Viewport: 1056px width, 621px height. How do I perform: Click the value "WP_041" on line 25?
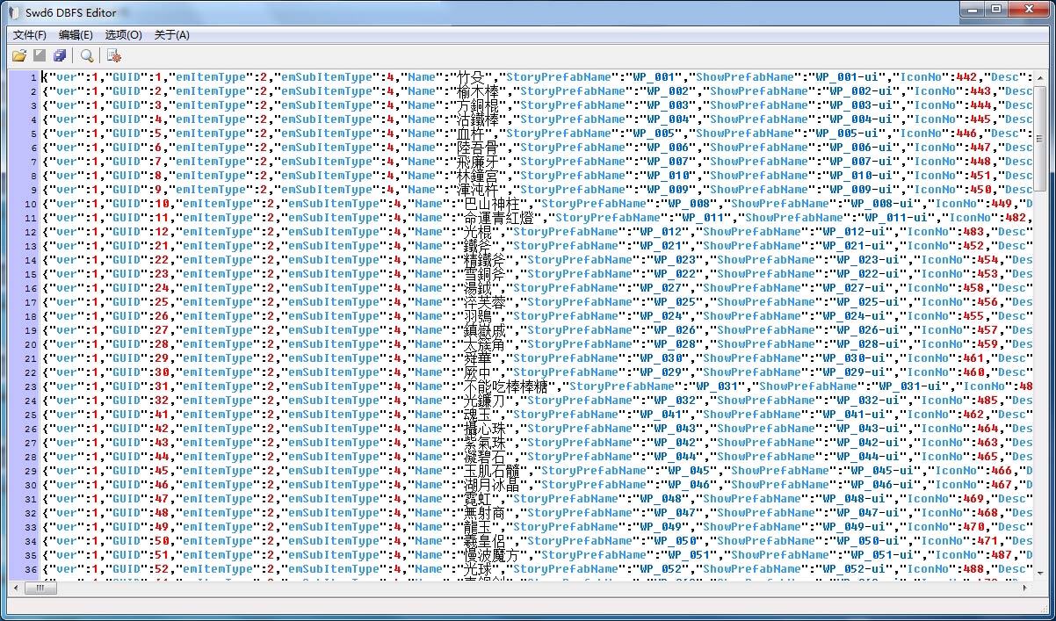pyautogui.click(x=661, y=415)
